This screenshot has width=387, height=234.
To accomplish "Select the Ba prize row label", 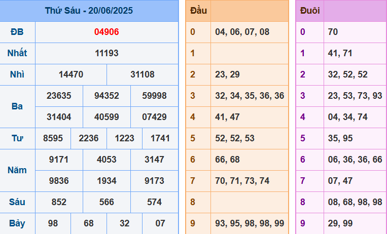I will (x=17, y=106).
